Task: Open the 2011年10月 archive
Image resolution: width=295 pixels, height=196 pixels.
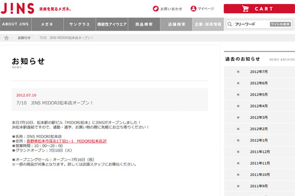Action: coord(259,175)
